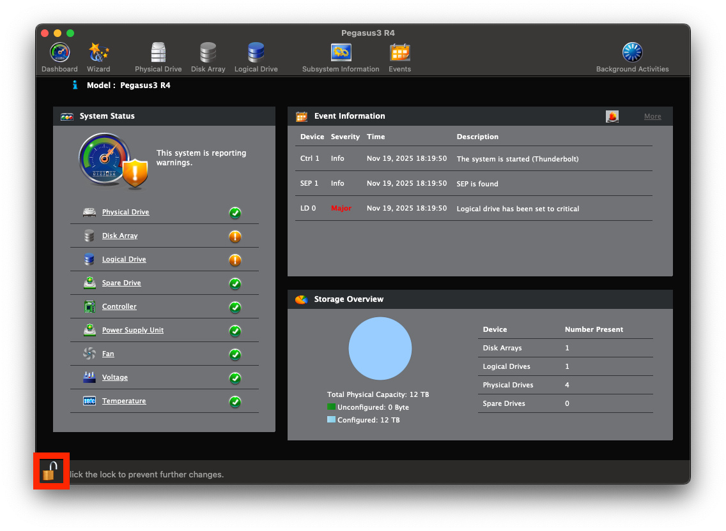Screen dimensions: 726x531
Task: Click the voltage icon next to Voltage
Action: [89, 377]
